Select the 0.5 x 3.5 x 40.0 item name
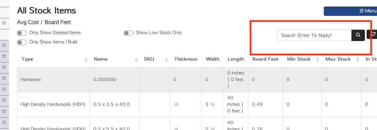The image size is (377, 130). [x=112, y=104]
